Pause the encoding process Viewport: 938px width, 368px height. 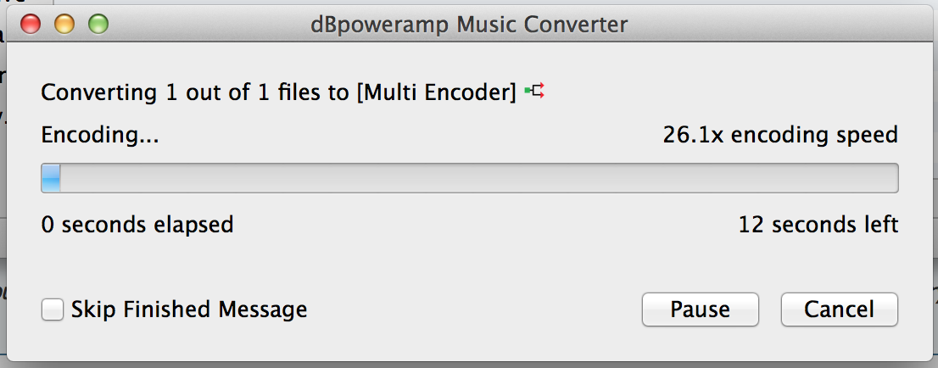coord(700,309)
